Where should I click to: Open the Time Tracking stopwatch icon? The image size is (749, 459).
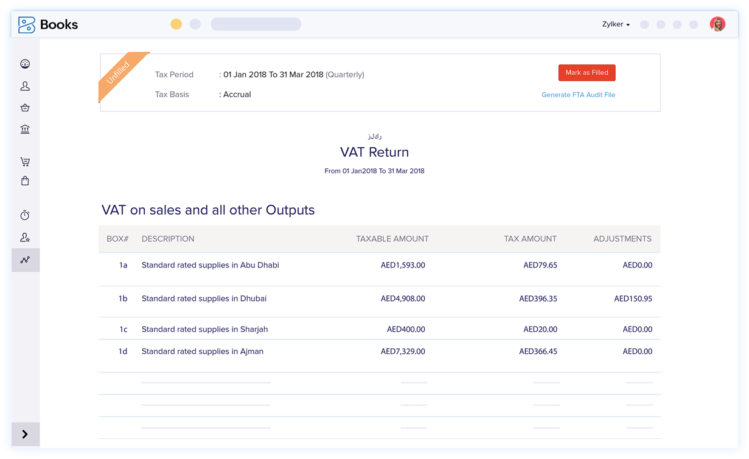coord(25,215)
